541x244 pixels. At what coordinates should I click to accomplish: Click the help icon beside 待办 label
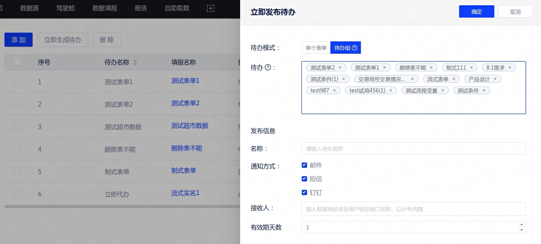coord(267,67)
